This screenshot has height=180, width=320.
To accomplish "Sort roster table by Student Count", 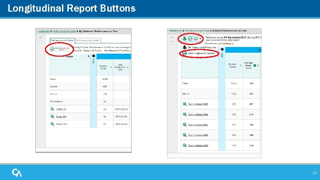I will (x=111, y=67).
